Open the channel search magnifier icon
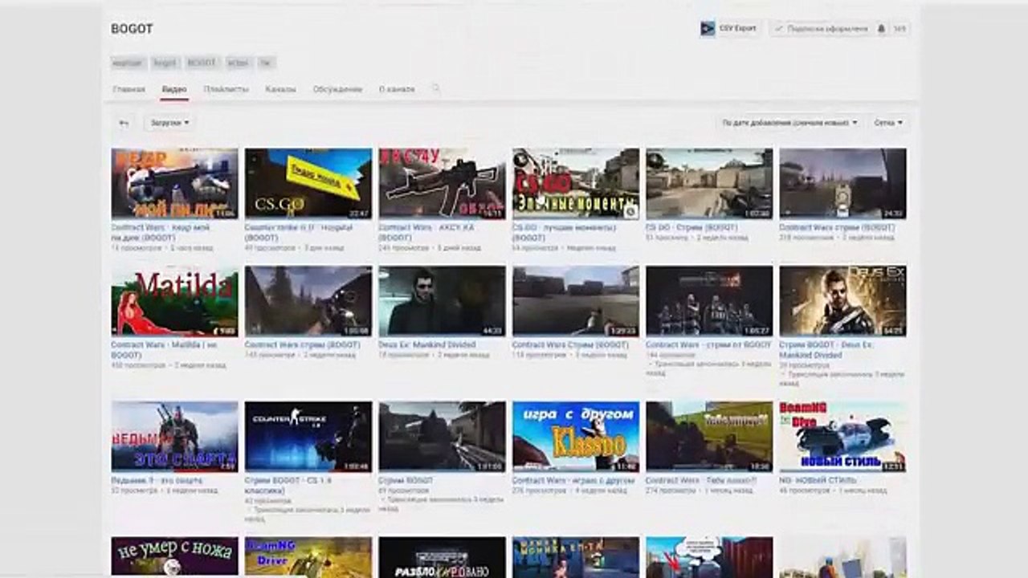 pyautogui.click(x=436, y=88)
